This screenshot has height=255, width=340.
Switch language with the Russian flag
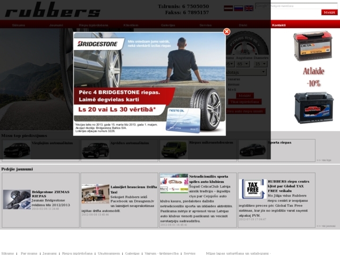point(239,8)
